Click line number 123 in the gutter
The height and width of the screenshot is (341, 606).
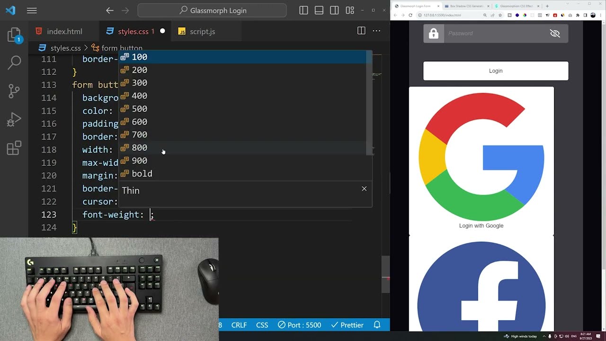click(49, 215)
